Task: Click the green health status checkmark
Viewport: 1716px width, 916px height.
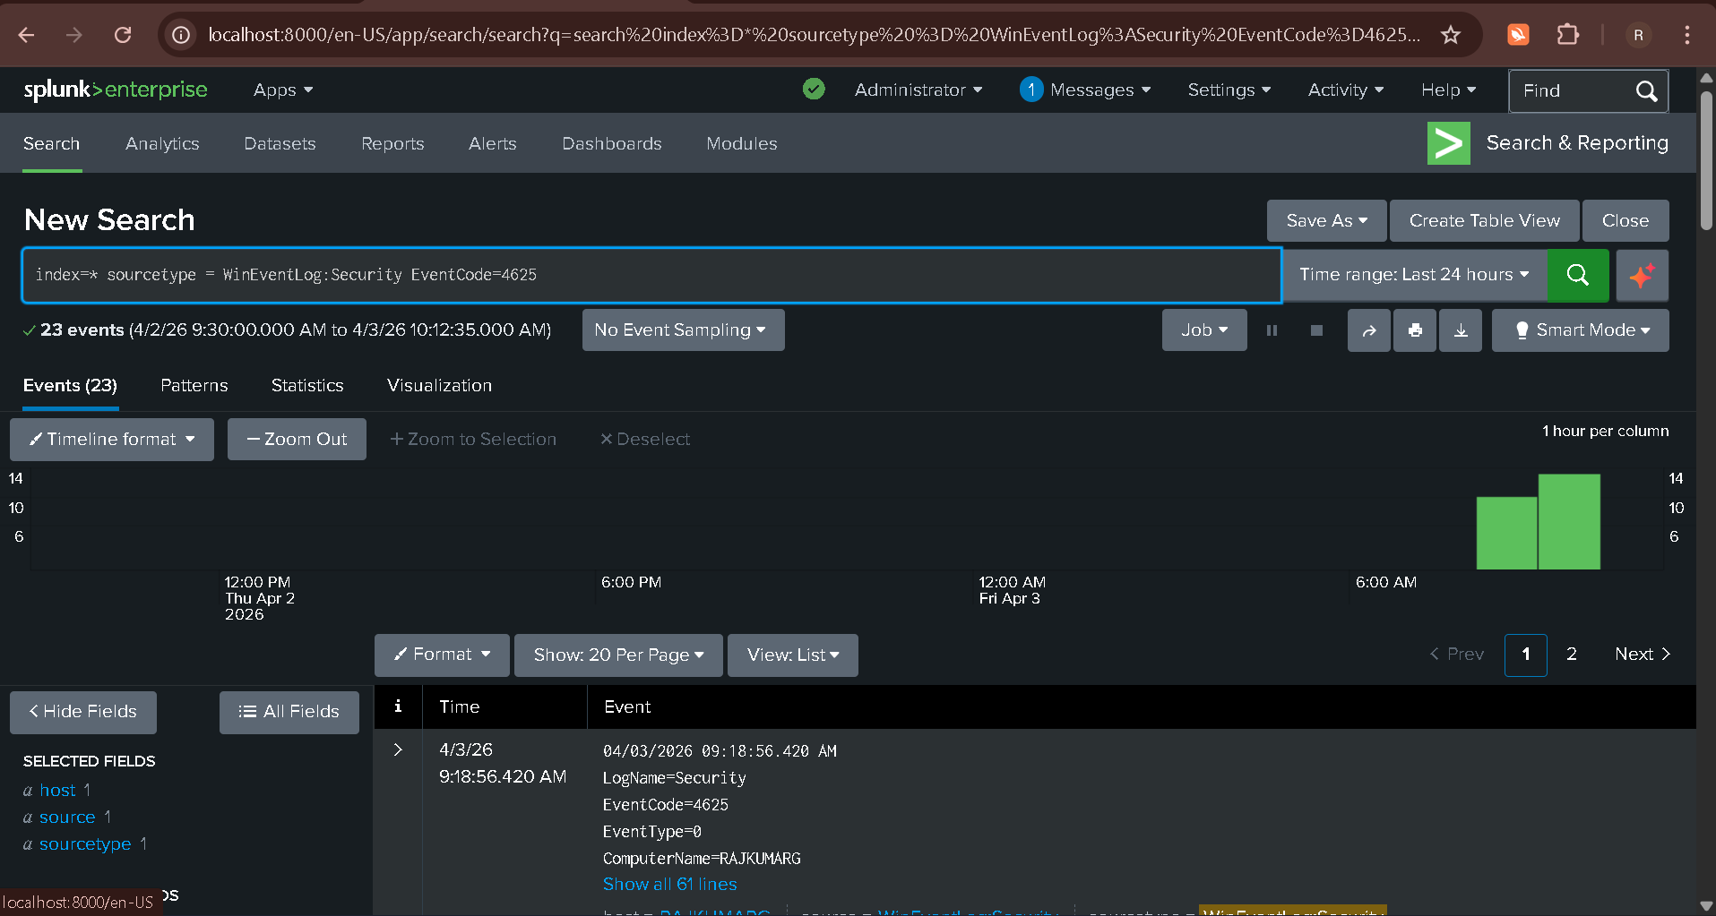Action: click(814, 90)
